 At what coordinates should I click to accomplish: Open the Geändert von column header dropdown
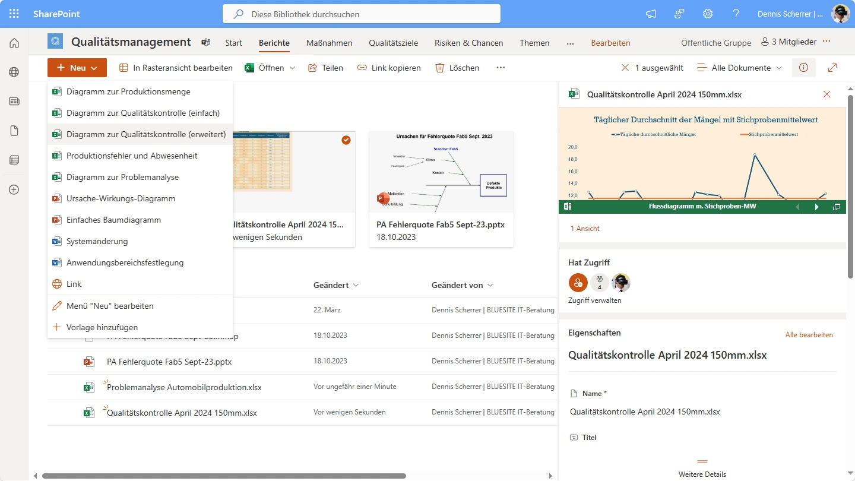pos(463,285)
